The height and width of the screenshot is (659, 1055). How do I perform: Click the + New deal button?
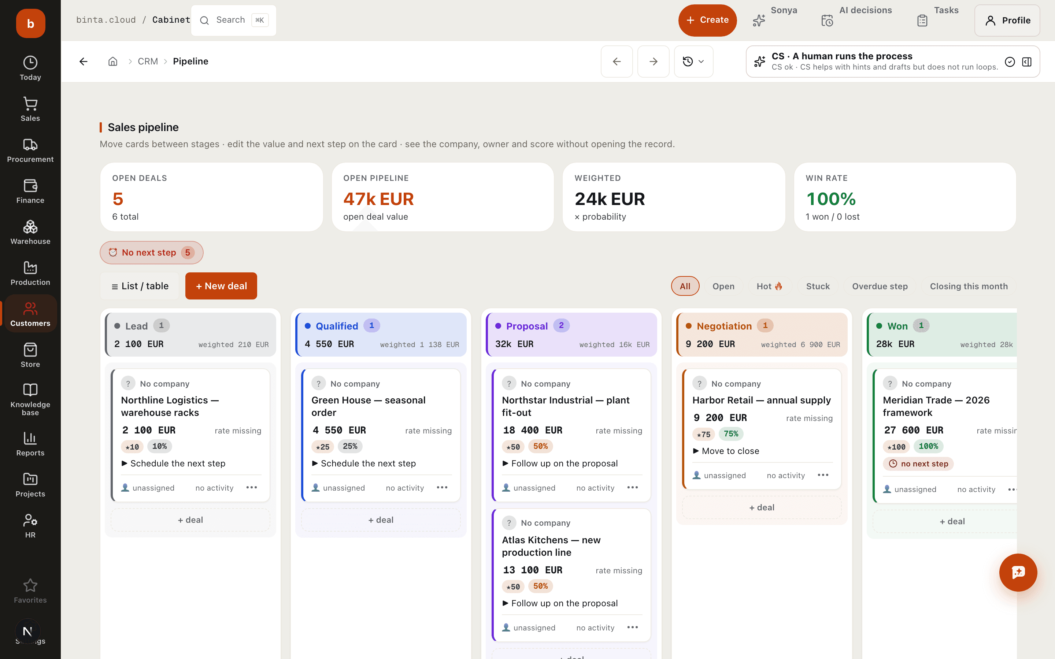tap(221, 286)
